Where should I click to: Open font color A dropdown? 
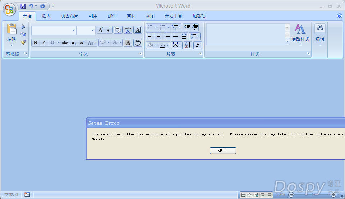(120, 43)
